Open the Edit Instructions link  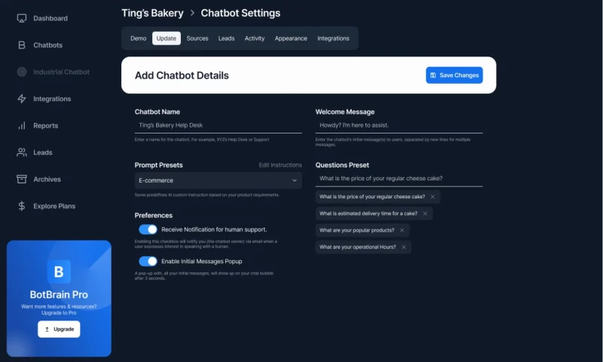(x=280, y=165)
